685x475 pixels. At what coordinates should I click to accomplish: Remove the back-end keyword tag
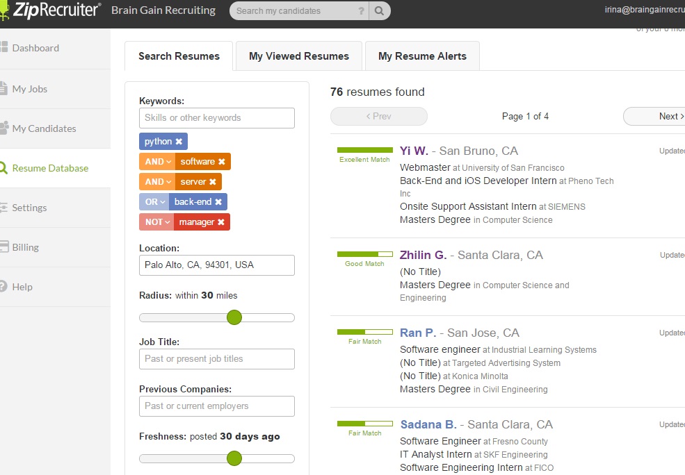(x=218, y=202)
